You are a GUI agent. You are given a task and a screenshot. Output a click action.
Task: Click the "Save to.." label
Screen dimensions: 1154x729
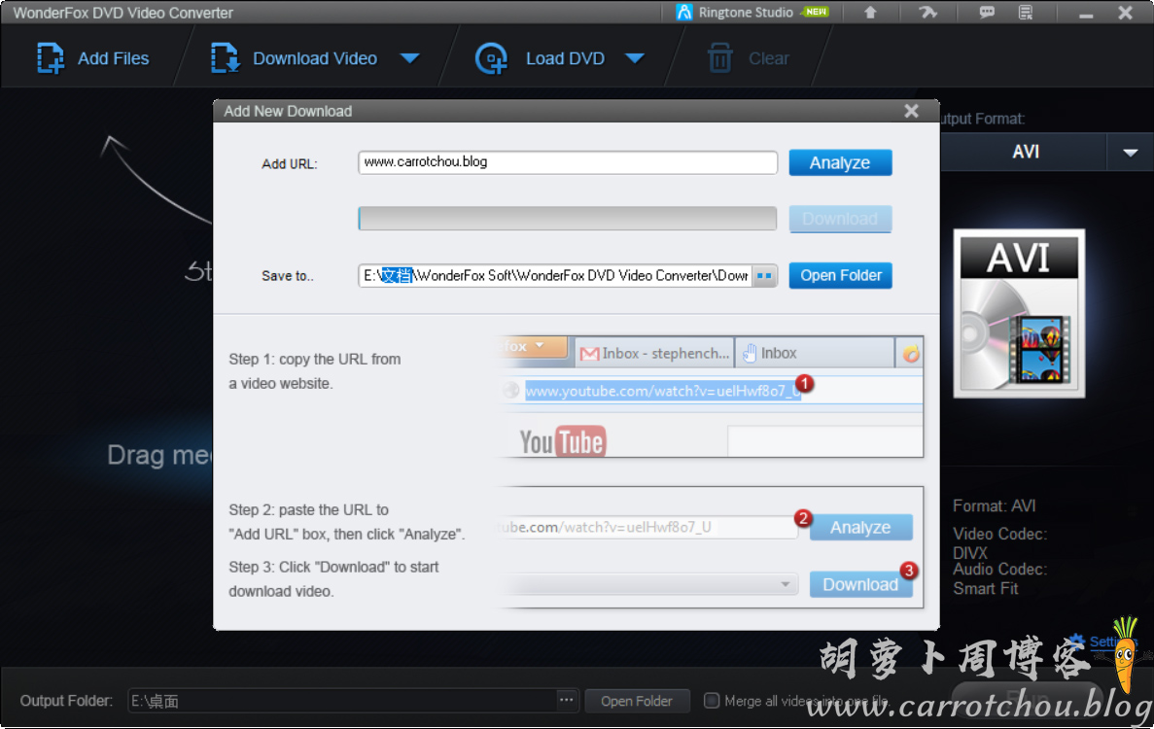287,276
